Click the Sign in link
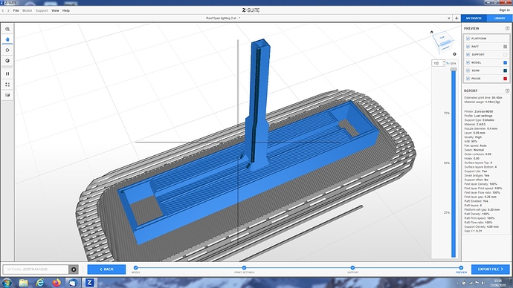The width and height of the screenshot is (513, 288). click(504, 10)
